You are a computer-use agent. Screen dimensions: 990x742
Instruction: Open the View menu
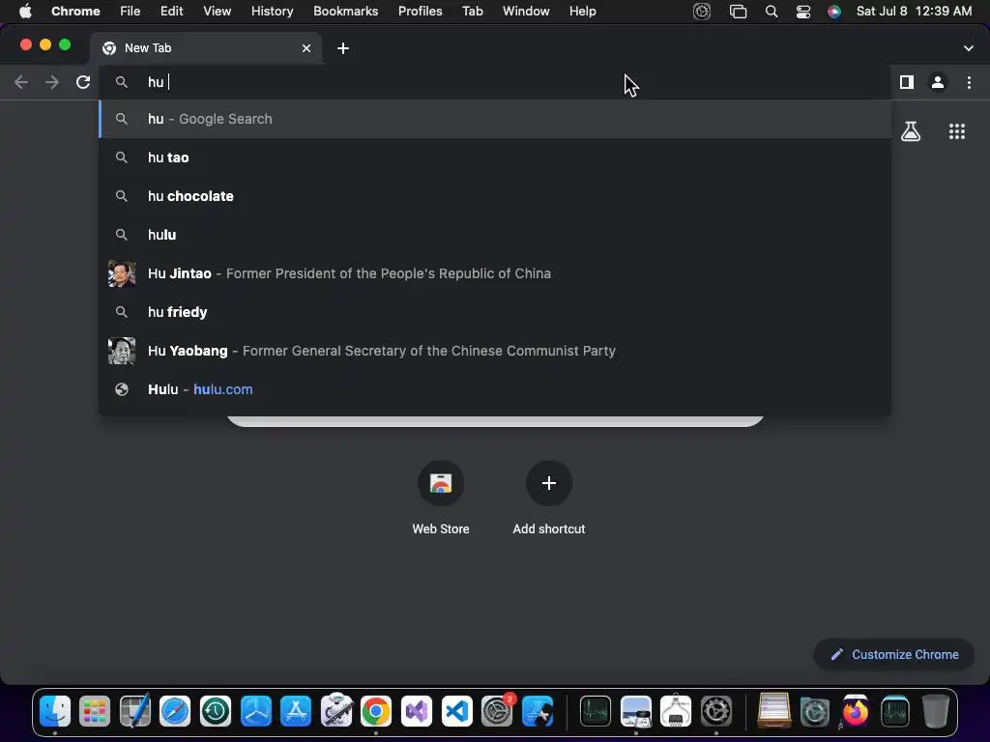[217, 12]
